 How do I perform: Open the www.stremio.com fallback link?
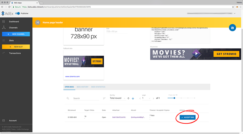click(72, 76)
